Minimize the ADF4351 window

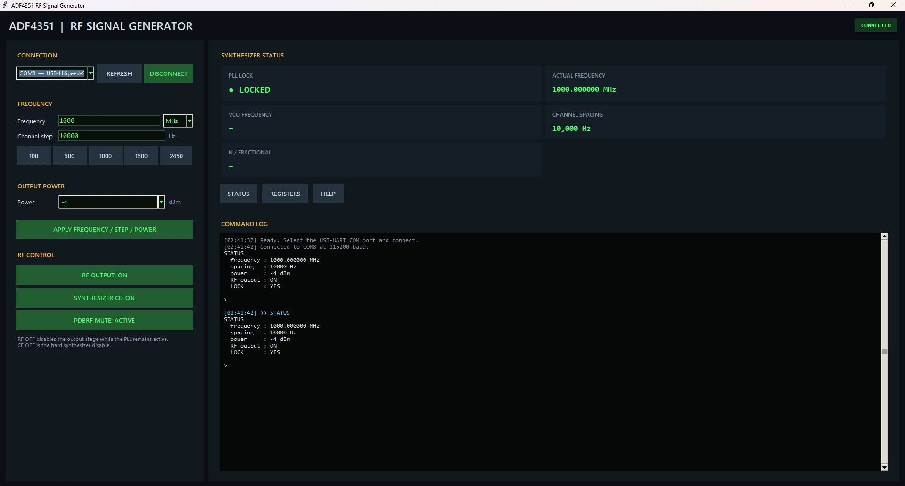tap(850, 5)
